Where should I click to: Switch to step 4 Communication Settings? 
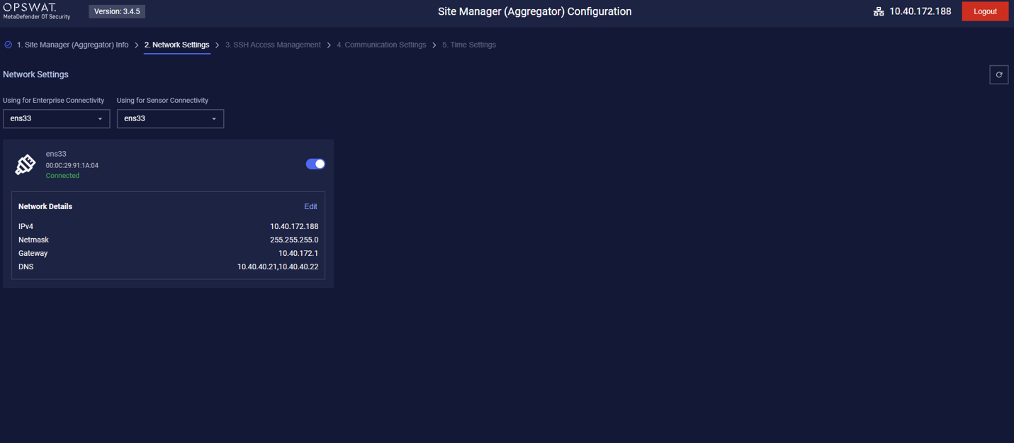click(x=381, y=45)
